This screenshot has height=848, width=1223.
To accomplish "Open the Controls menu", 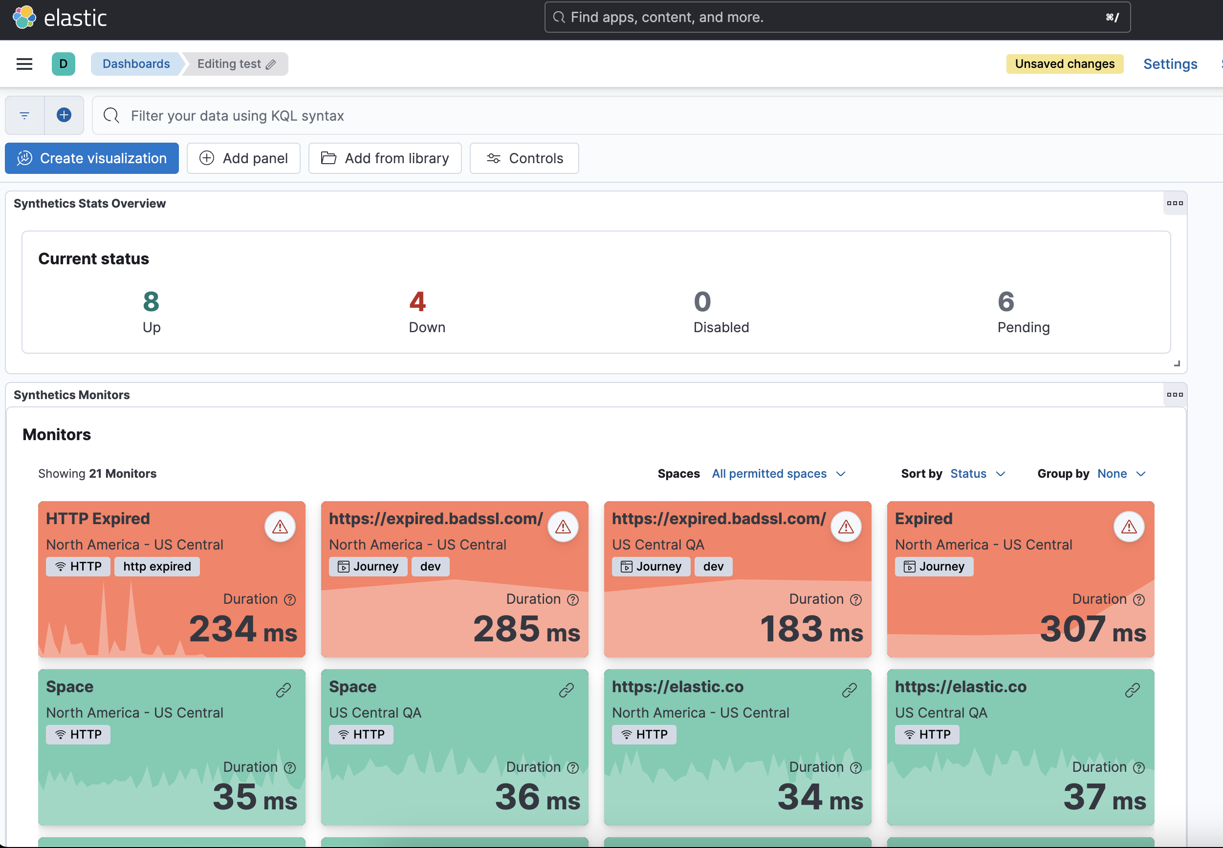I will pos(524,158).
